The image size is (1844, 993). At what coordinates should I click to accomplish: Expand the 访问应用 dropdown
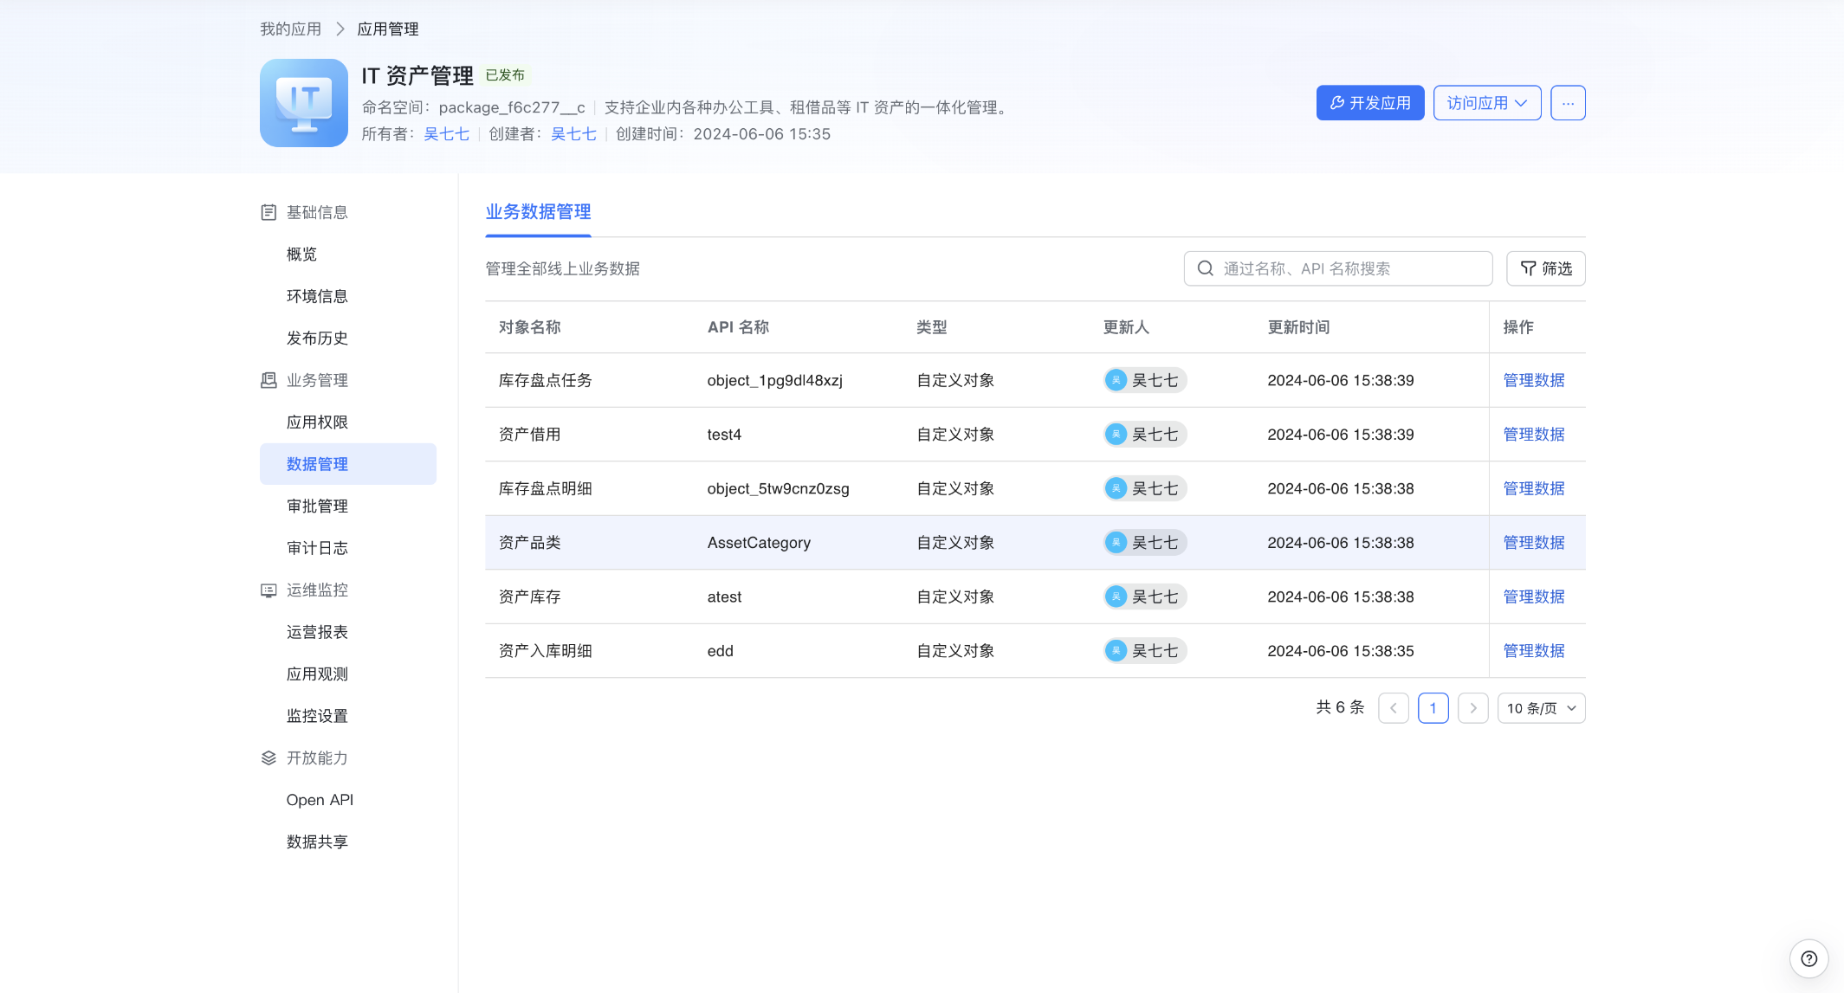[1487, 103]
